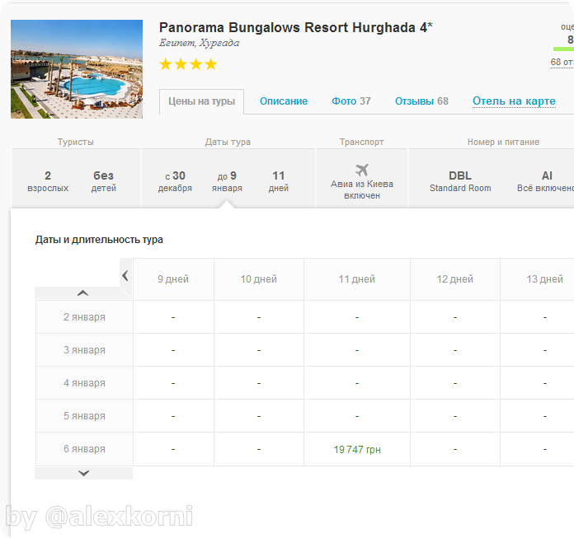Open the Авиа из Киева transport selector

pyautogui.click(x=362, y=182)
